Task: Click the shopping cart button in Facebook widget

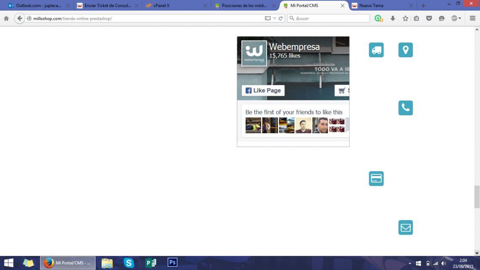Action: (342, 90)
